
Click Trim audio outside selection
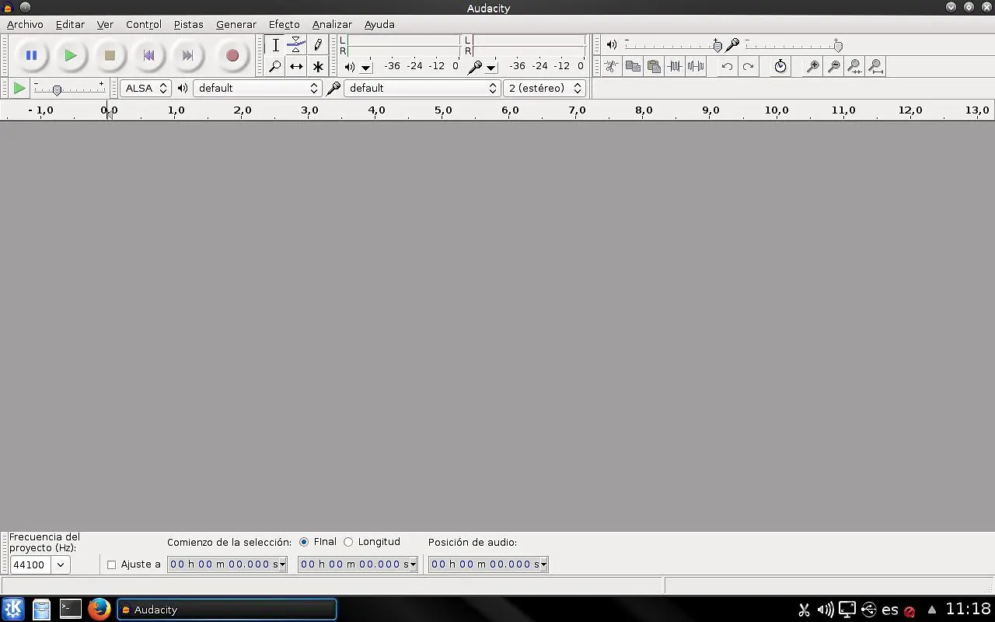pyautogui.click(x=675, y=67)
